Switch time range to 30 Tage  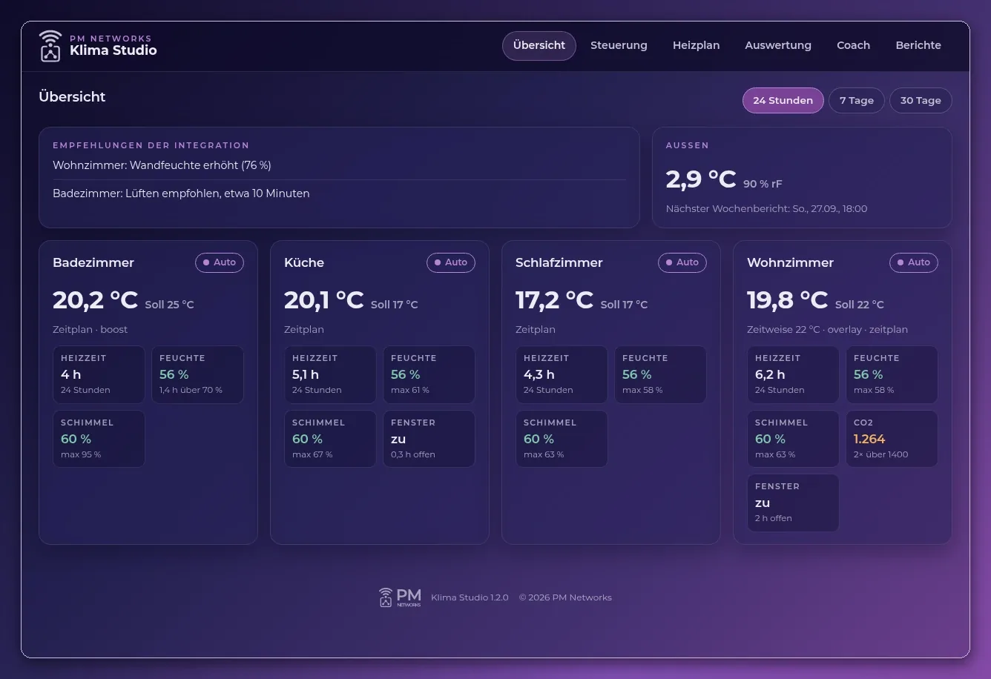(921, 101)
